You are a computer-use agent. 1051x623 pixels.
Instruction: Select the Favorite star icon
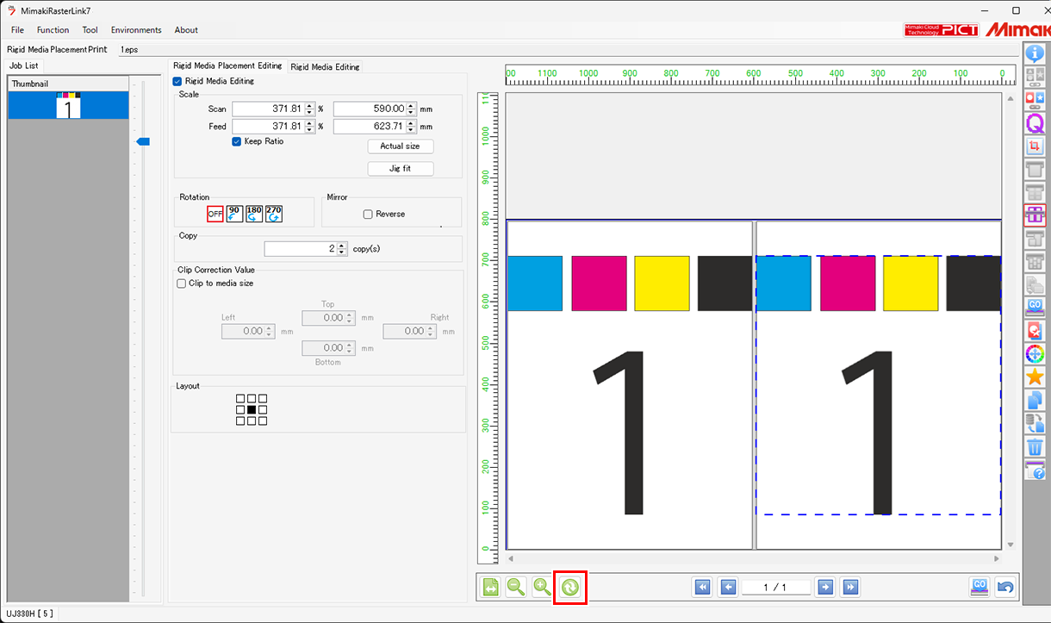coord(1035,377)
